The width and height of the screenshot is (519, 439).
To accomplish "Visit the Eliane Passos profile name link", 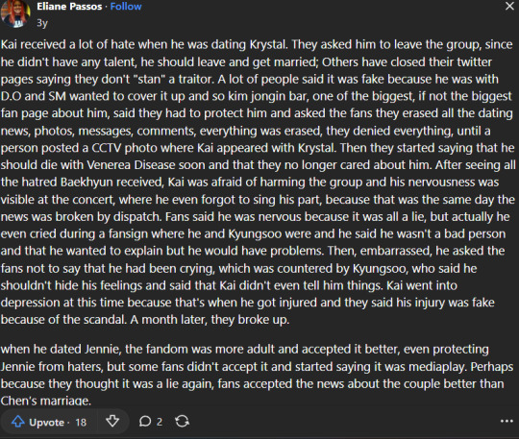I will (x=69, y=7).
